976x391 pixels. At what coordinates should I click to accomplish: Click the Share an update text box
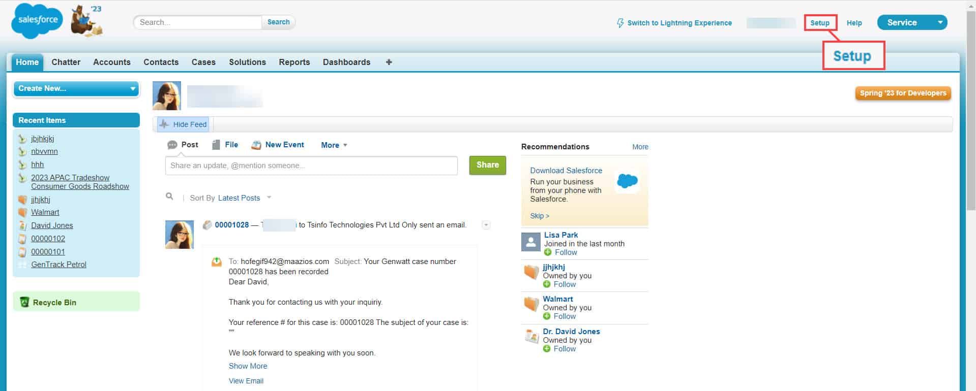coord(311,166)
